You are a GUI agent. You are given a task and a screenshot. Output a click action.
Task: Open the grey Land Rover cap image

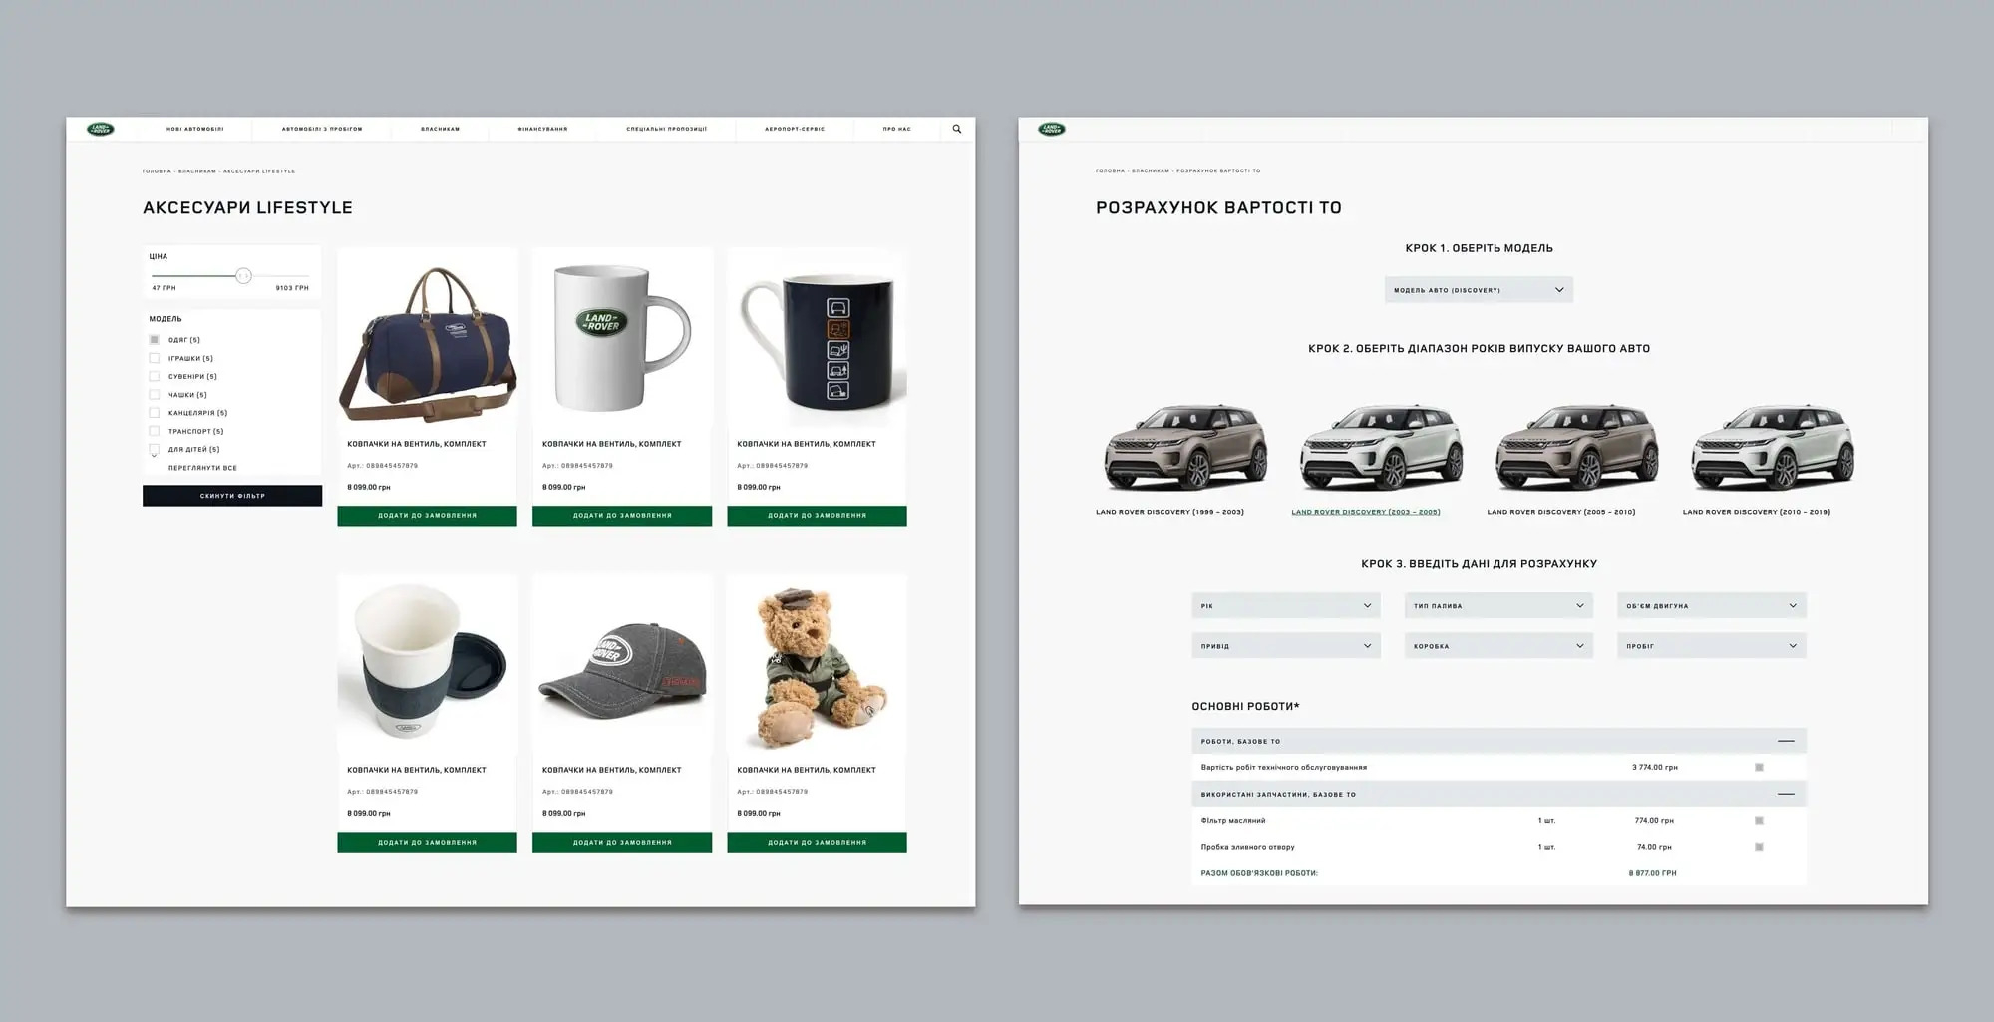622,665
